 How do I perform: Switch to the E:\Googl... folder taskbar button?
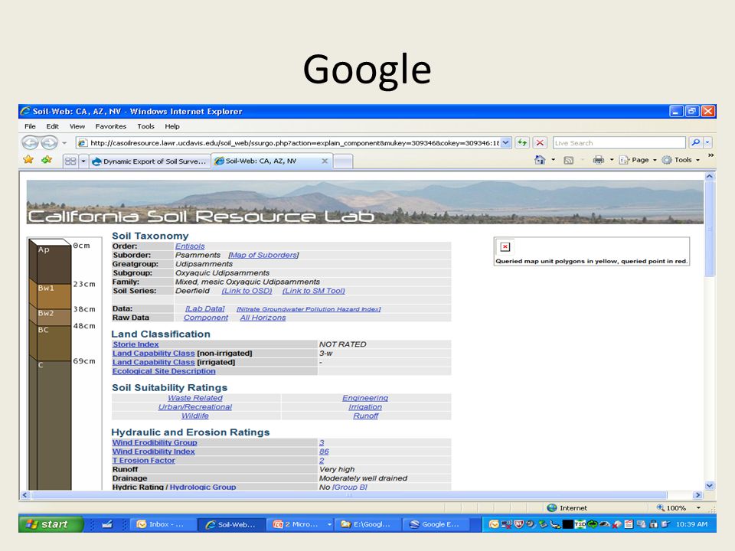(x=368, y=524)
